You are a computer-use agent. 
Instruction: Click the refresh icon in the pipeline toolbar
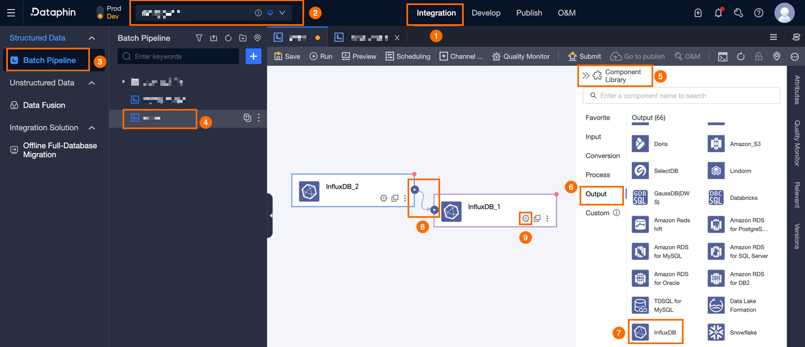[741, 56]
